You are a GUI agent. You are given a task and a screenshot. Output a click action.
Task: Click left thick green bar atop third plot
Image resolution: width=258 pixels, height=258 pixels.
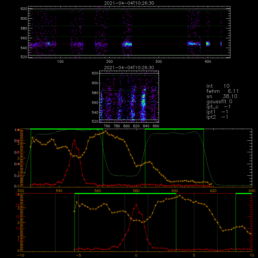[x=67, y=129]
